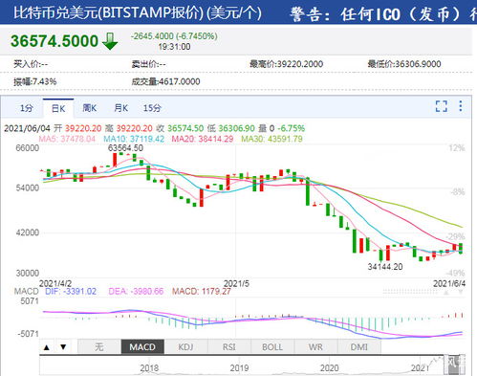Image resolution: width=477 pixels, height=376 pixels.
Task: Click the black down triangle indicator arrow
Action: (63, 347)
